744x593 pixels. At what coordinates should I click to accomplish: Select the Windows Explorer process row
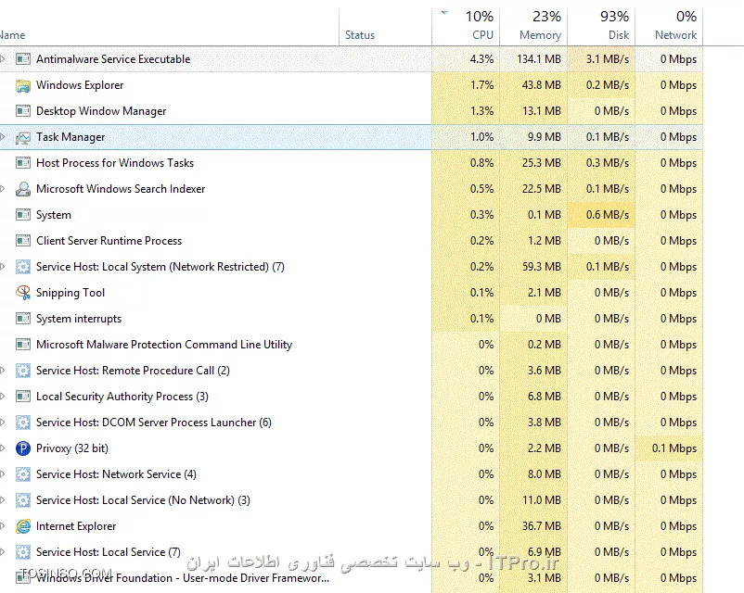[351, 85]
